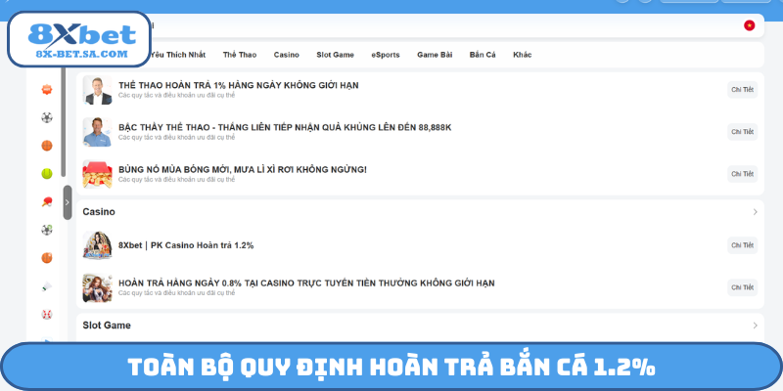The height and width of the screenshot is (391, 783).
Task: Expand the Slot Game section chevron
Action: click(755, 326)
